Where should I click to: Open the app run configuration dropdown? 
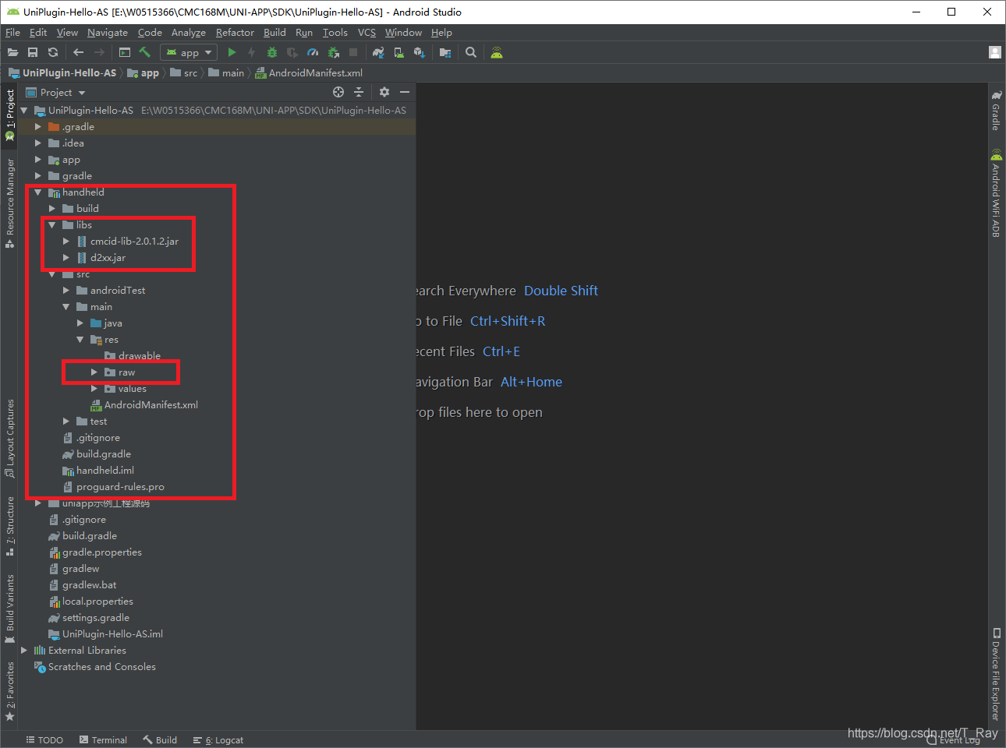tap(188, 52)
